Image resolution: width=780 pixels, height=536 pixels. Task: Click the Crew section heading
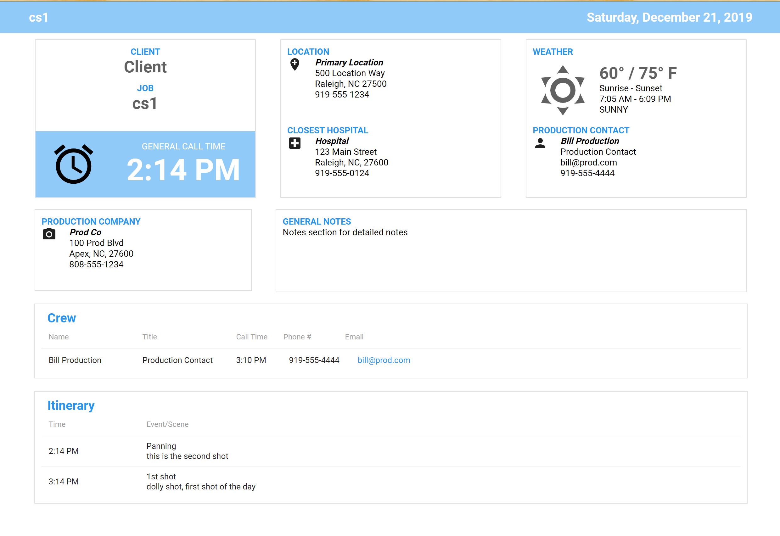tap(61, 318)
